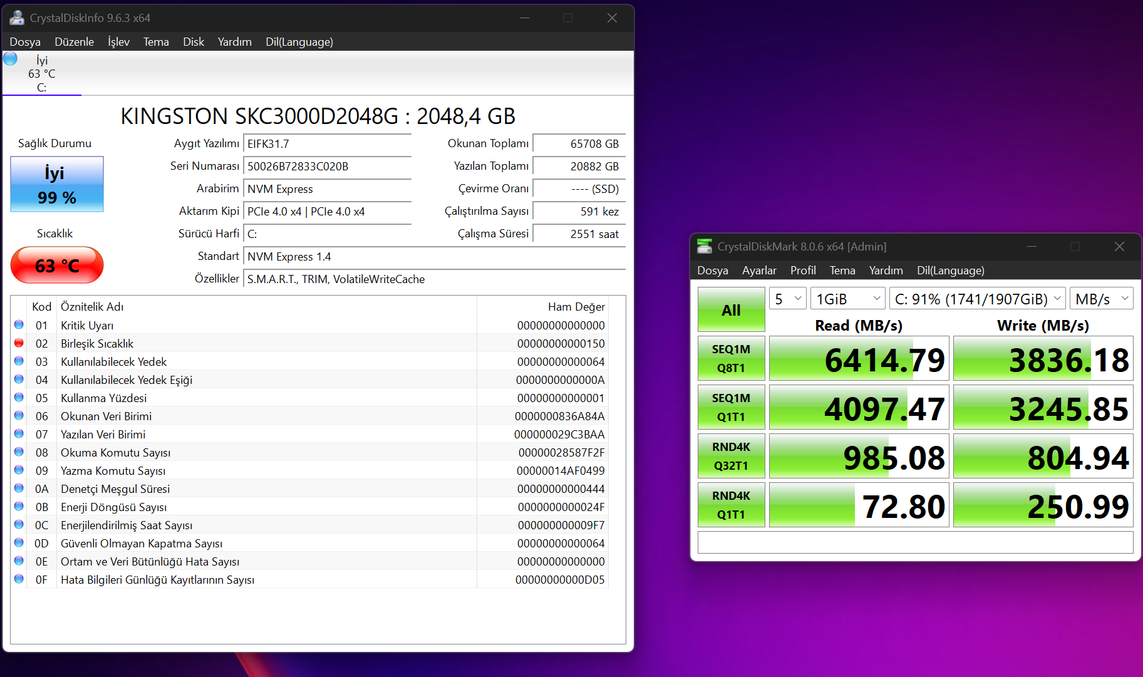The width and height of the screenshot is (1143, 677).
Task: Click the red status dot for Birleşik Sıcaklık
Action: [19, 343]
